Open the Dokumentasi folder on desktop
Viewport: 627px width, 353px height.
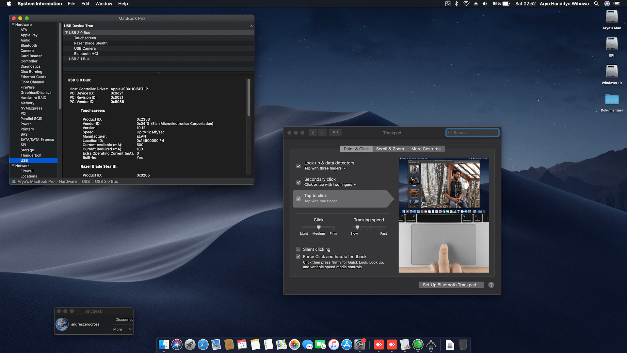612,100
